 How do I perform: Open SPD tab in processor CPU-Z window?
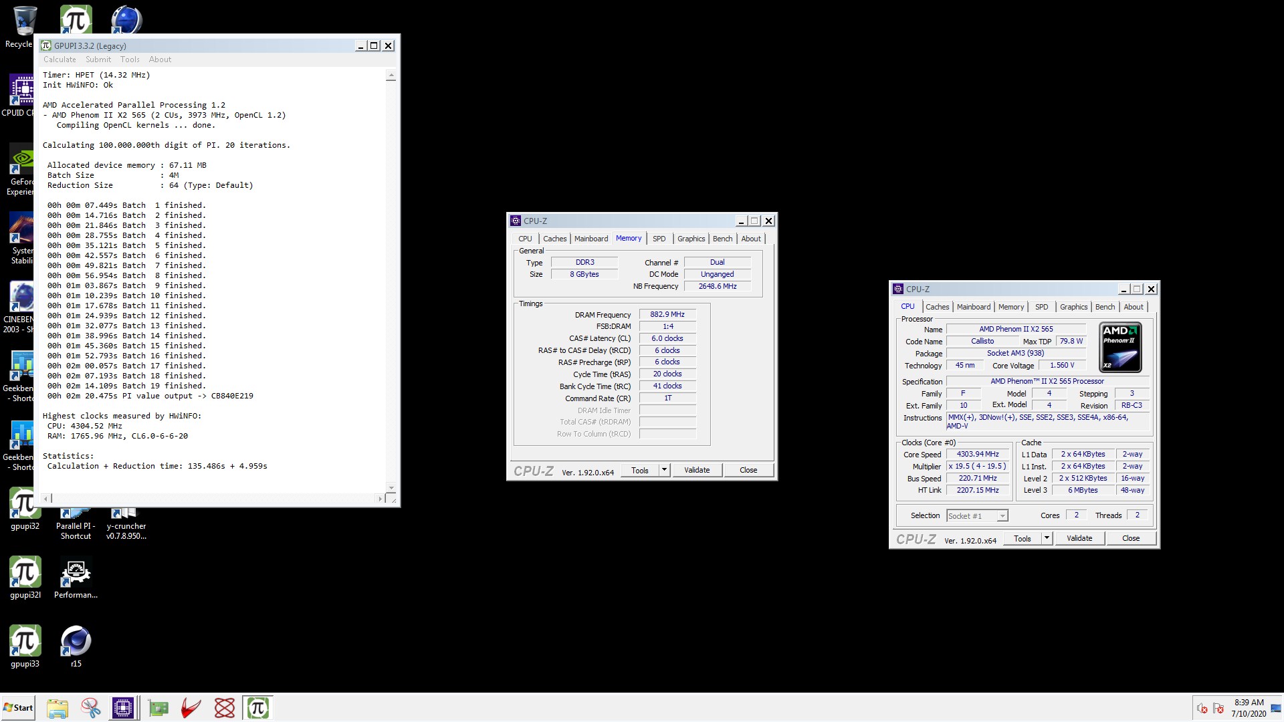pos(1041,307)
